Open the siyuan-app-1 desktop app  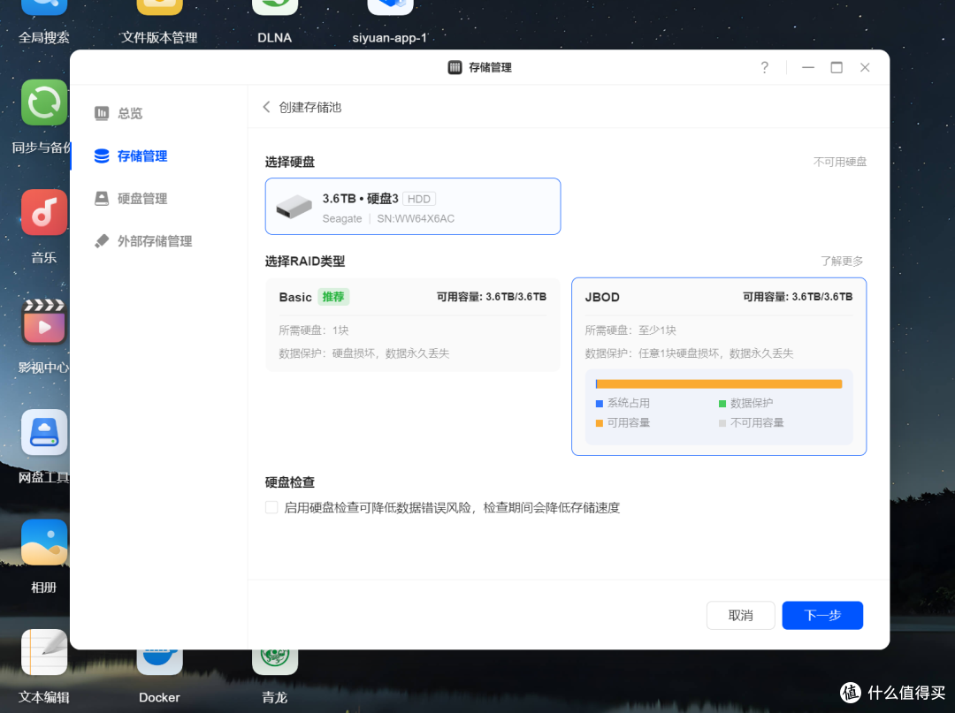[x=391, y=7]
